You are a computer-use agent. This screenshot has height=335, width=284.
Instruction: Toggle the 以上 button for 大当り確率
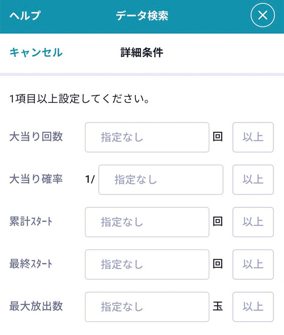[253, 180]
